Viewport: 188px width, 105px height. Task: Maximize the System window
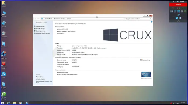pos(148,16)
